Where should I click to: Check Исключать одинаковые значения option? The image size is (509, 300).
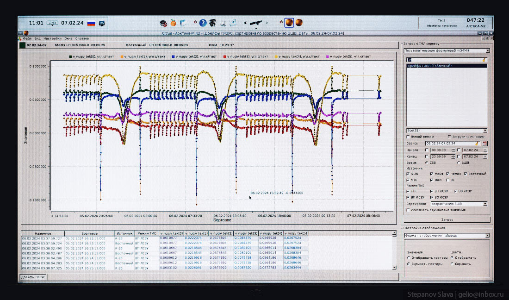pos(408,210)
